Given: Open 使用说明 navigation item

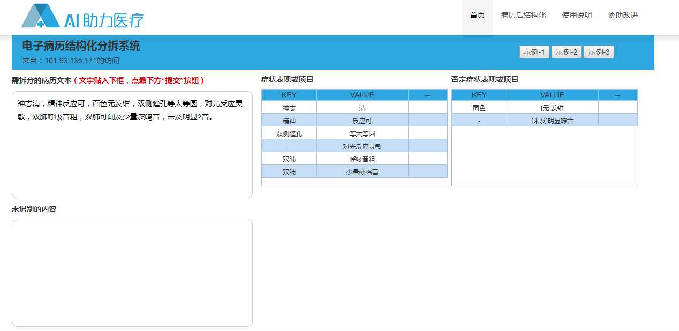Looking at the screenshot, I should (577, 15).
